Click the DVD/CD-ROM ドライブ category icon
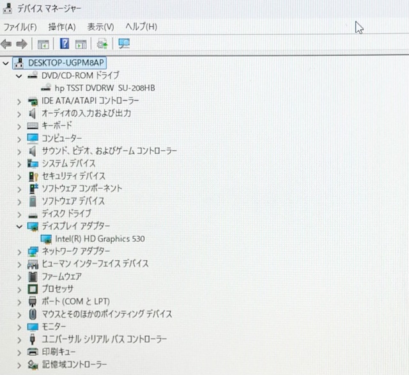Image resolution: width=409 pixels, height=375 pixels. click(x=33, y=76)
